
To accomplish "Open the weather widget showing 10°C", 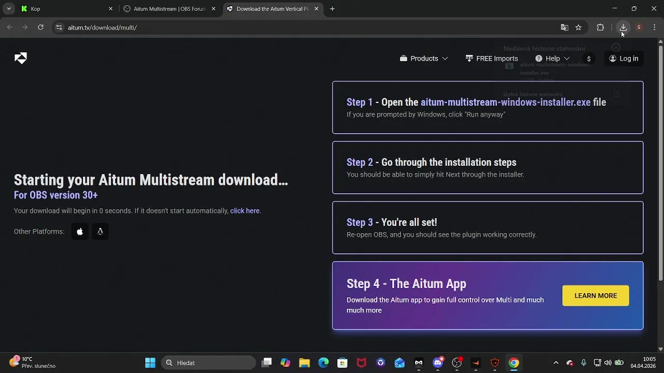I will [x=33, y=363].
